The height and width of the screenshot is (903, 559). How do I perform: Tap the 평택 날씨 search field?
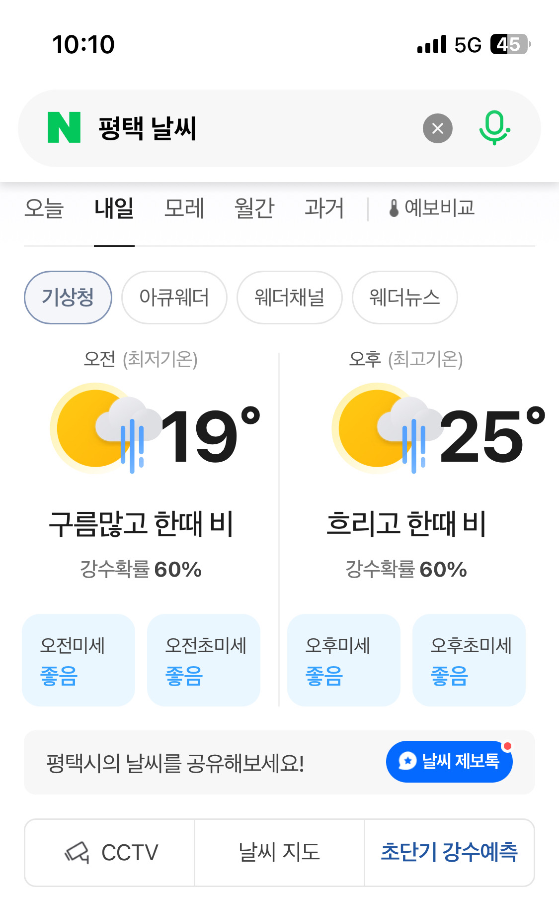248,128
